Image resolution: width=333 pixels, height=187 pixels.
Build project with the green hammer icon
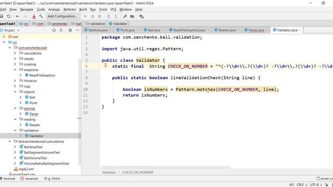coord(41,16)
